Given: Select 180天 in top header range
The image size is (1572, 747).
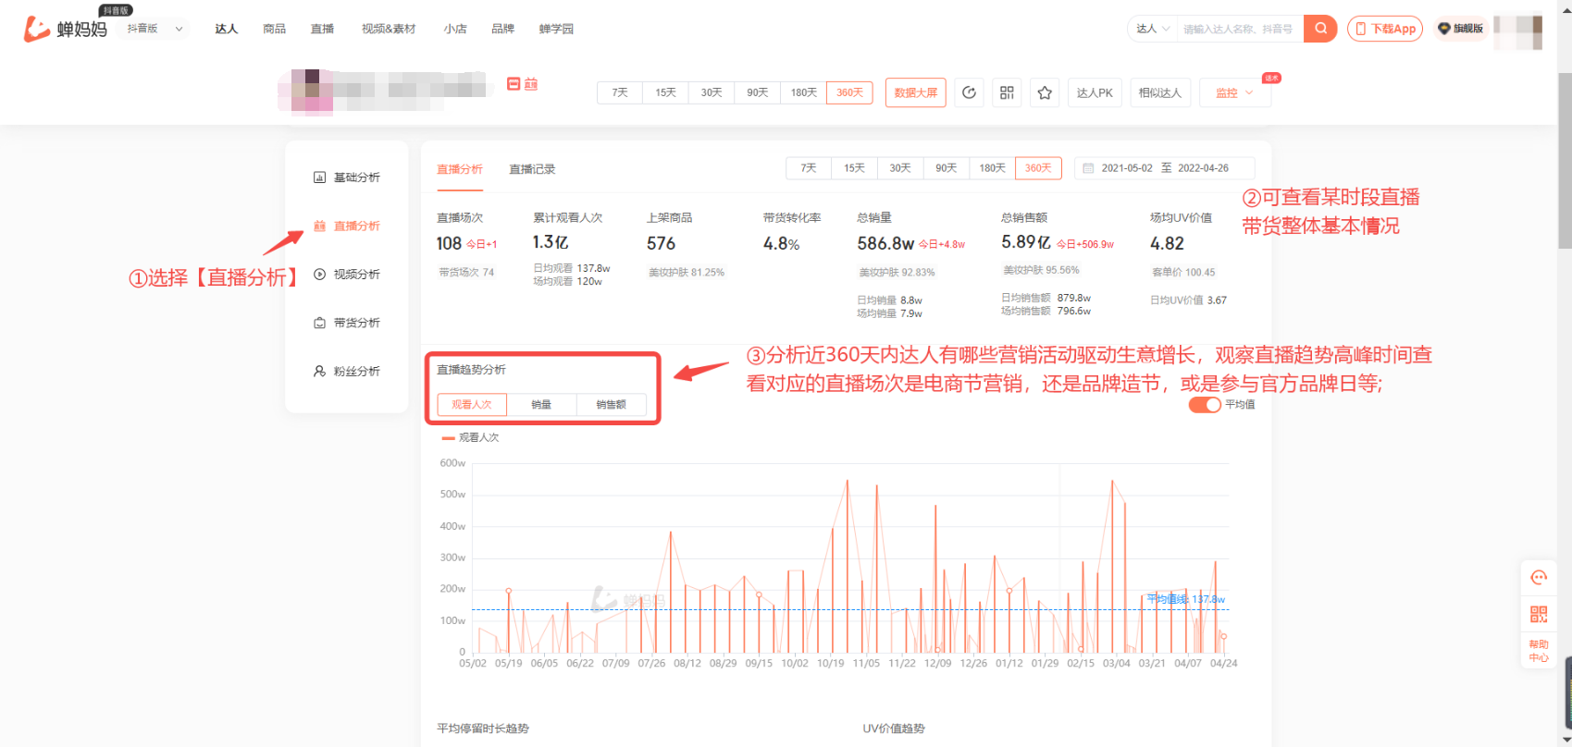Looking at the screenshot, I should (x=804, y=92).
